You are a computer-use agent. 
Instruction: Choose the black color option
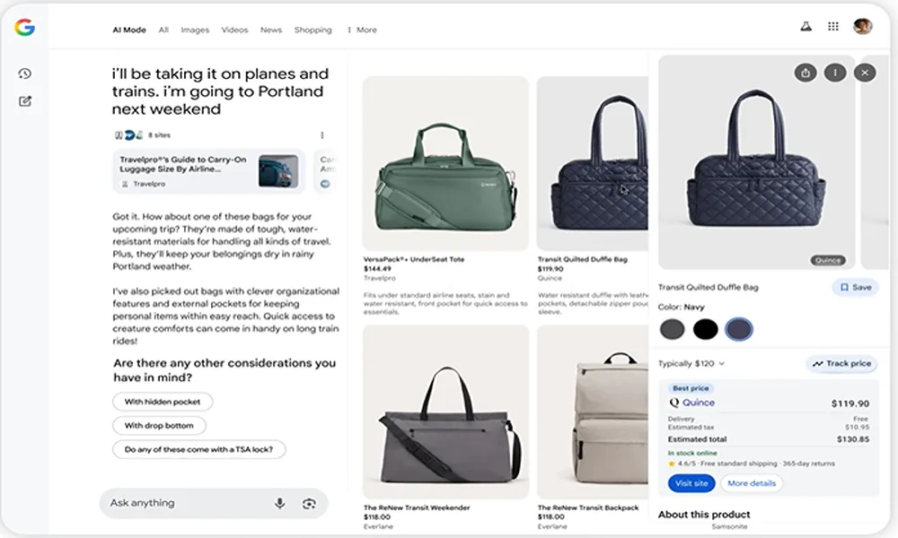point(705,329)
